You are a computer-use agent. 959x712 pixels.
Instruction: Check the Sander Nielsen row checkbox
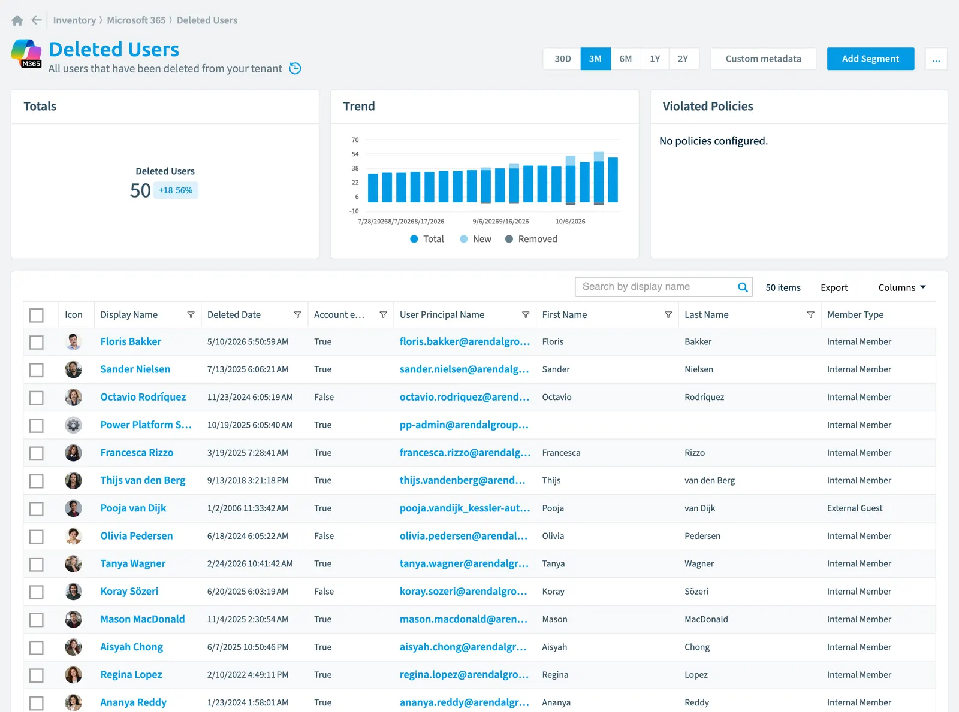click(x=37, y=370)
